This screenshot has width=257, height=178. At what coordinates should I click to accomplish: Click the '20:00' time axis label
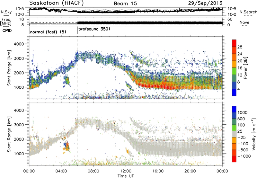[190, 171]
